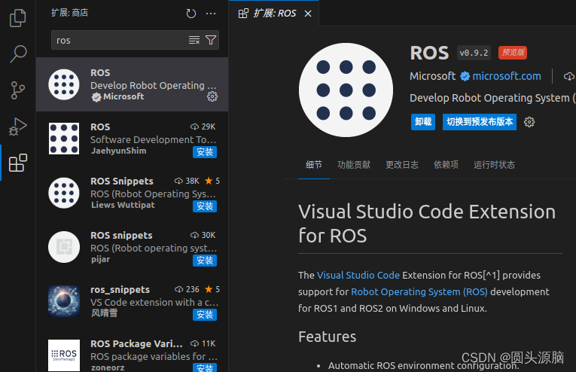Switch to the 功能贡献 tab

[x=354, y=165]
